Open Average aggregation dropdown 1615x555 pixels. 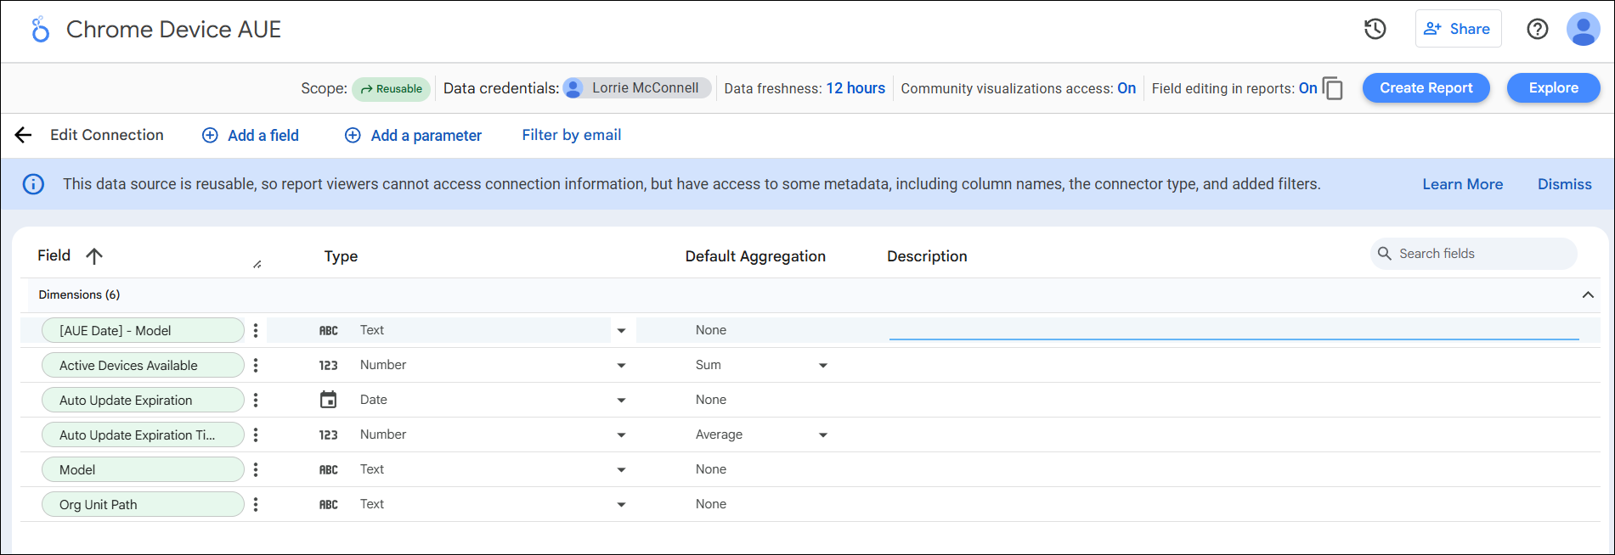[822, 435]
